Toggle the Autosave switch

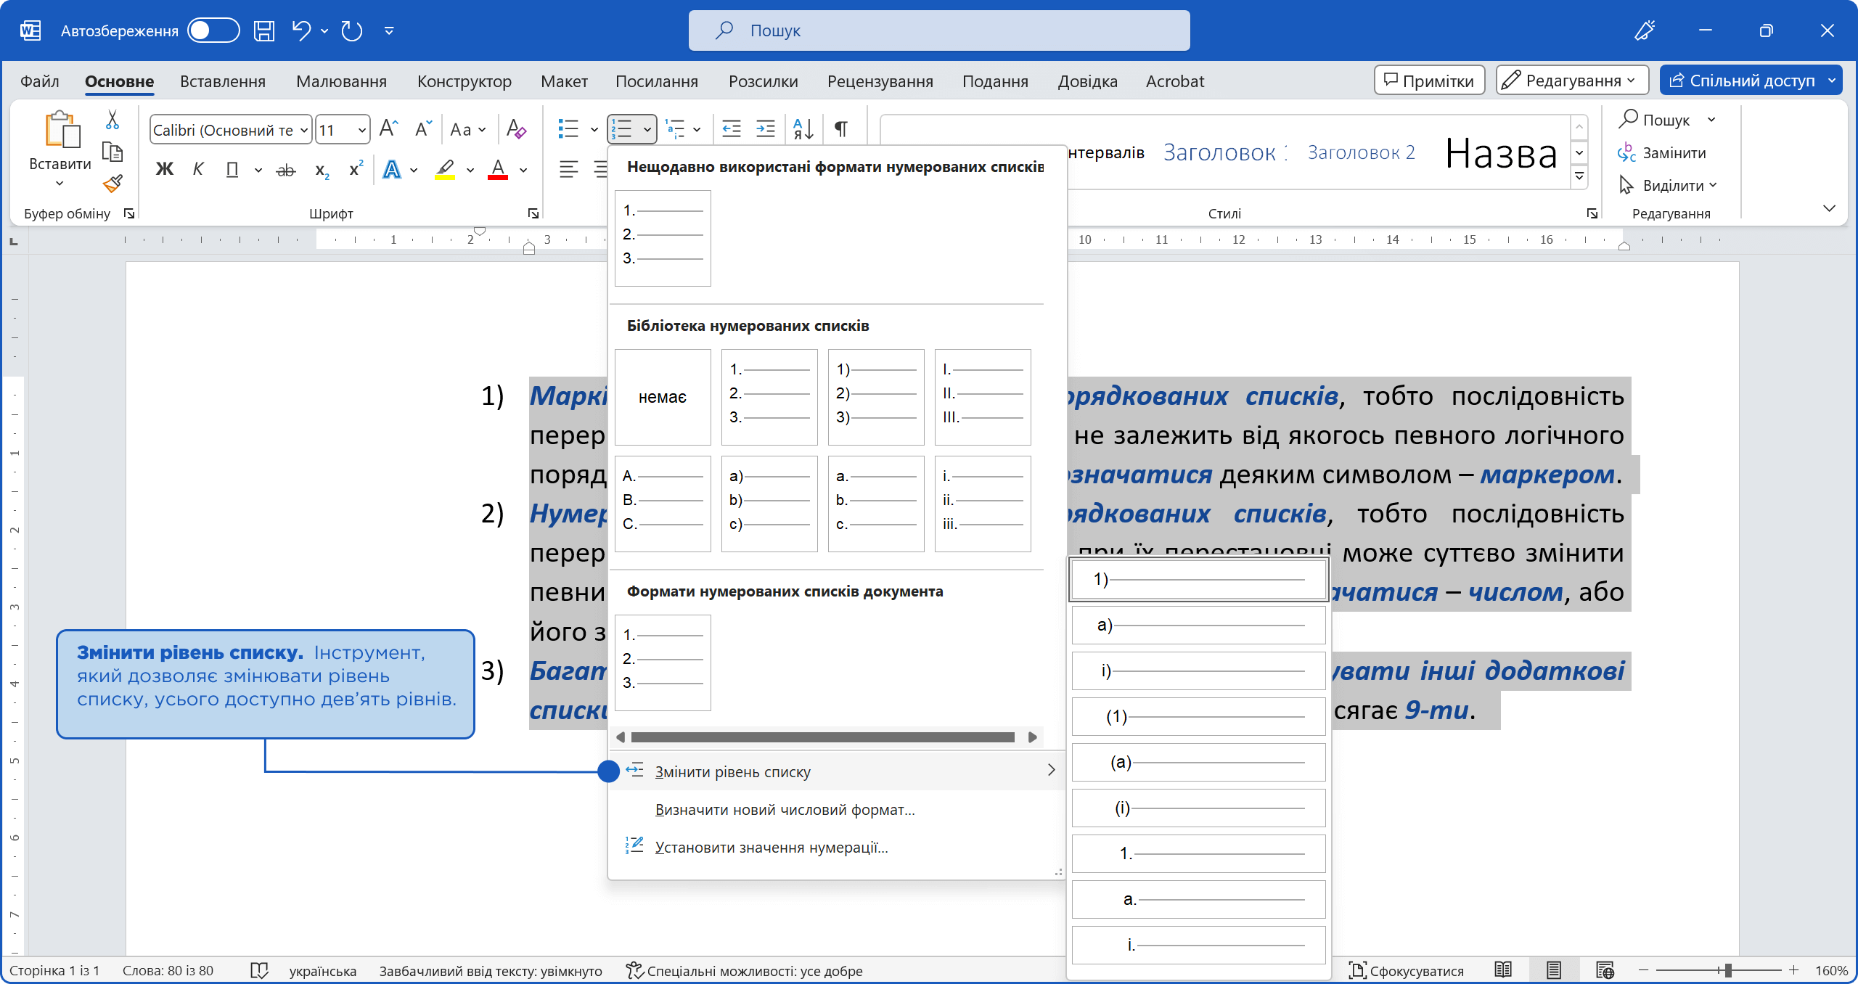pos(213,30)
